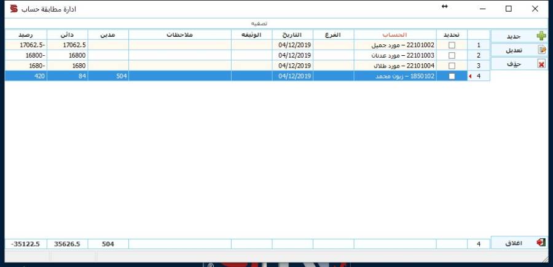Click the red X Delete (حذف) icon
553x267 pixels.
tap(541, 63)
